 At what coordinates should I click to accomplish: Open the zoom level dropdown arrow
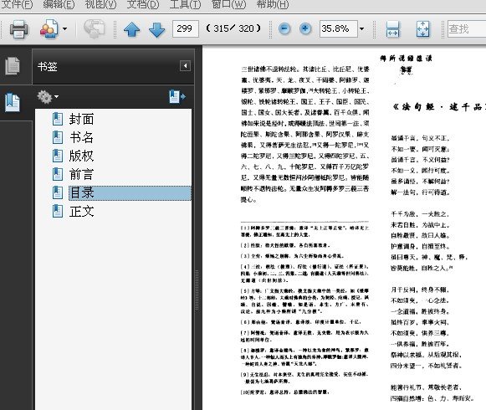tap(361, 28)
